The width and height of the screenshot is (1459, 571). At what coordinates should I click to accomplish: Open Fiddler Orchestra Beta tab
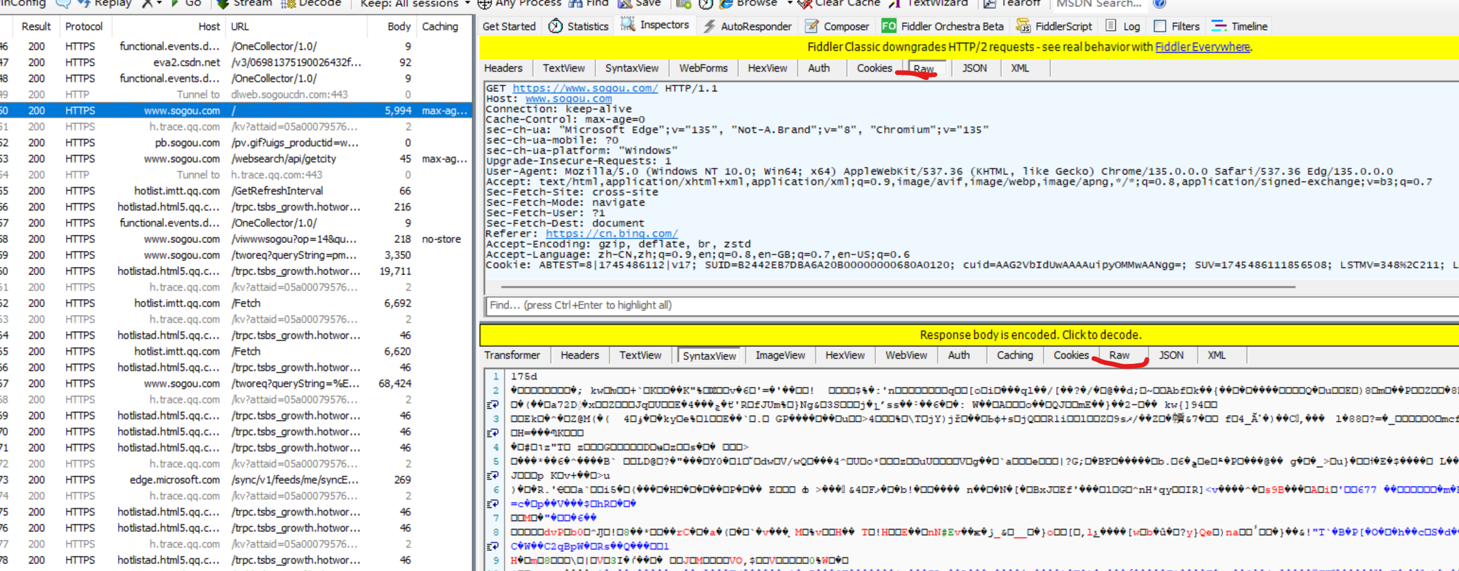click(x=942, y=26)
